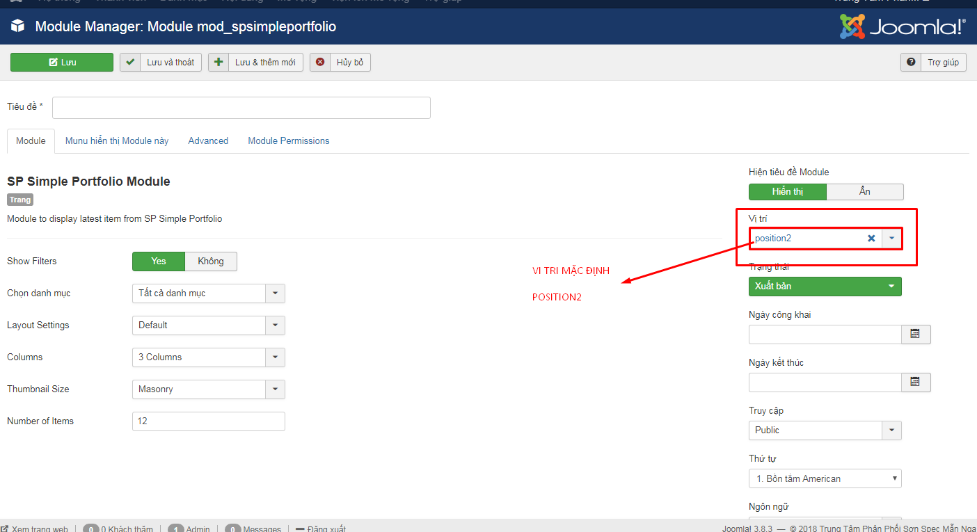
Task: Switch to the Module tab
Action: coord(31,140)
